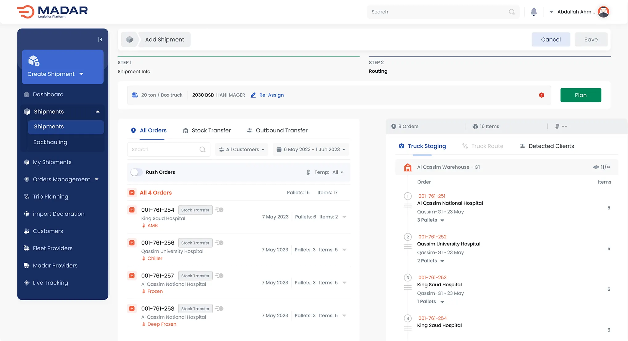Click the red alert icon beside Plan
628x341 pixels.
pyautogui.click(x=541, y=95)
